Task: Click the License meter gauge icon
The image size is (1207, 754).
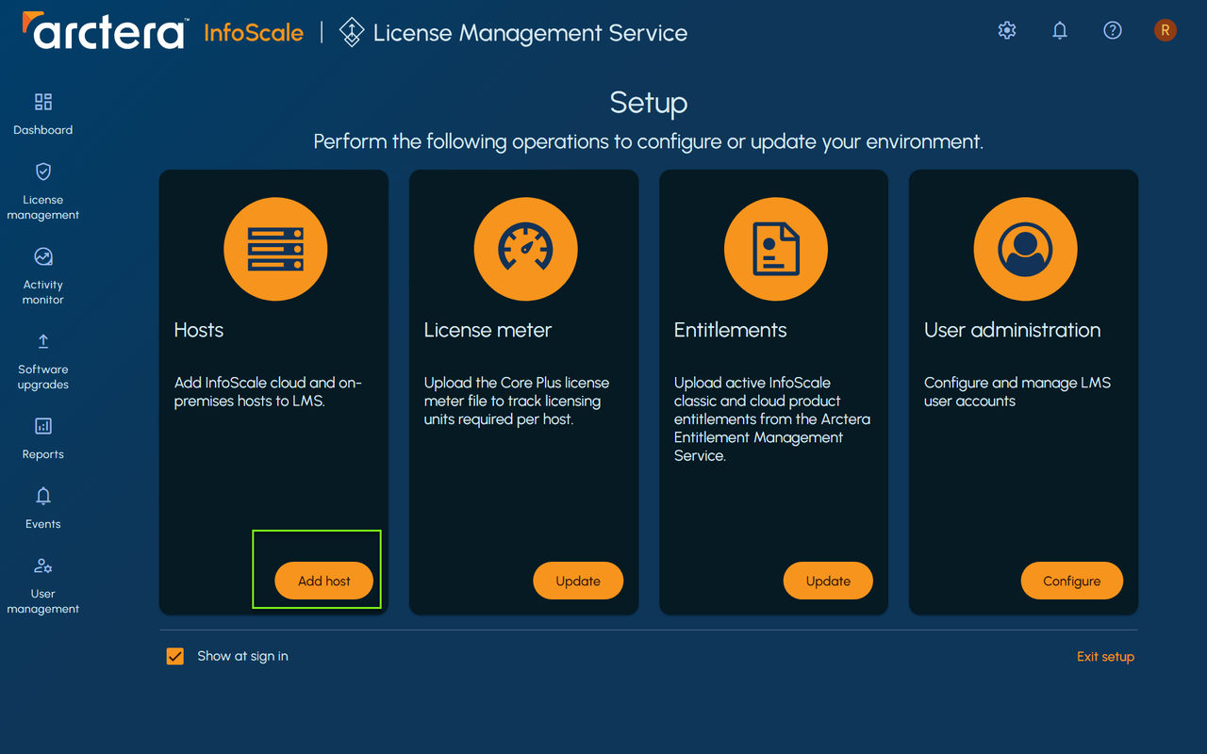Action: click(525, 249)
